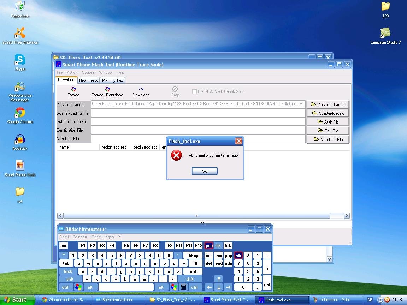Toggle the left shft key on keyboard
Image resolution: width=407 pixels, height=305 pixels.
coord(70,279)
